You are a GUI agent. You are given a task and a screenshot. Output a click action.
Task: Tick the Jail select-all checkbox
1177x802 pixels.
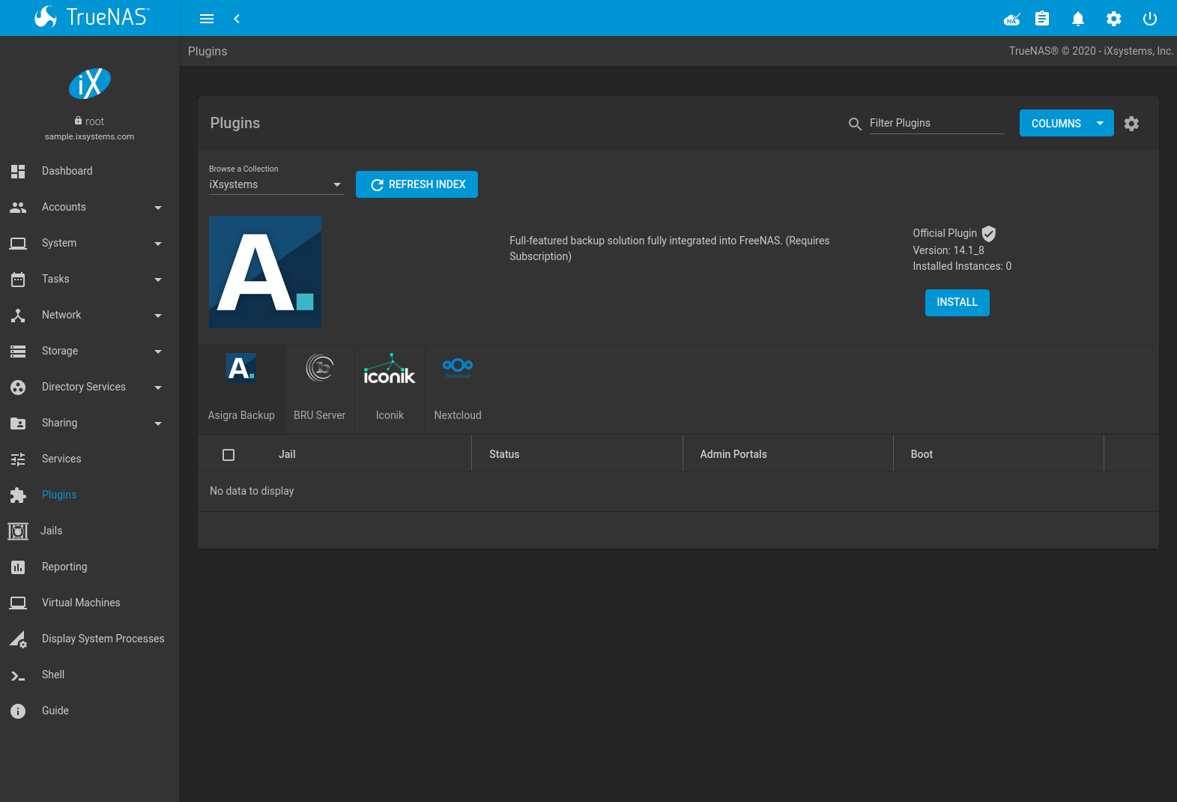pyautogui.click(x=229, y=455)
